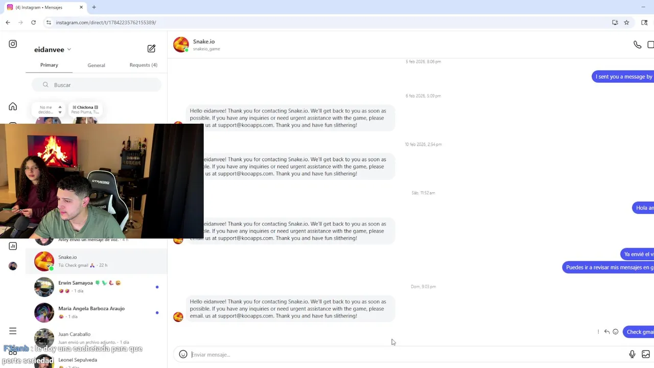
Task: Click snakeio_game username in header
Action: click(x=206, y=49)
